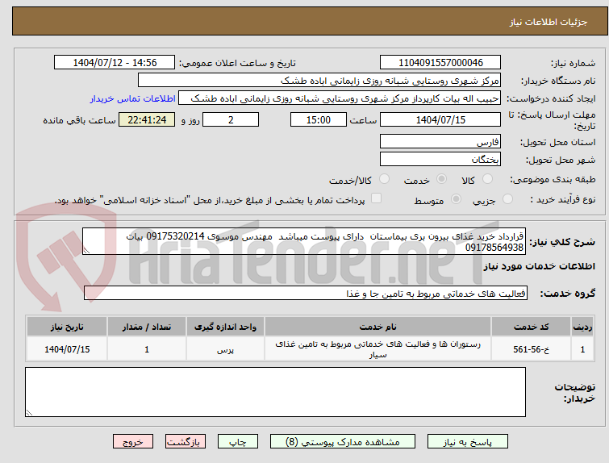609x463 pixels.
Task: Click the پاسخ به نیاز button
Action: click(468, 442)
